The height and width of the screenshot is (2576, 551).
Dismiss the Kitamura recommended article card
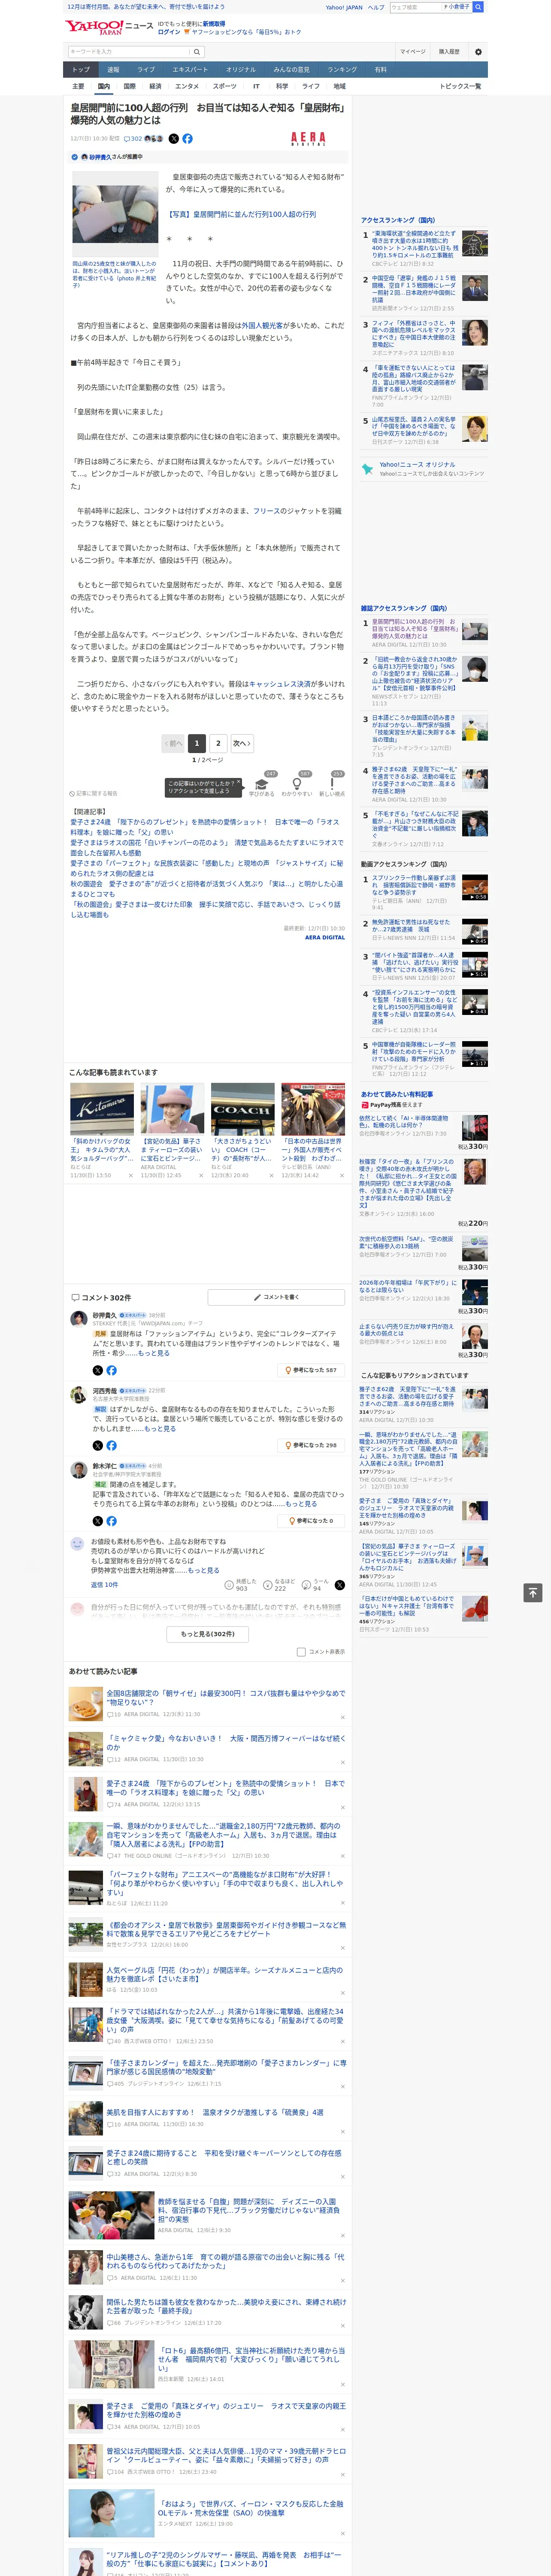(131, 1176)
